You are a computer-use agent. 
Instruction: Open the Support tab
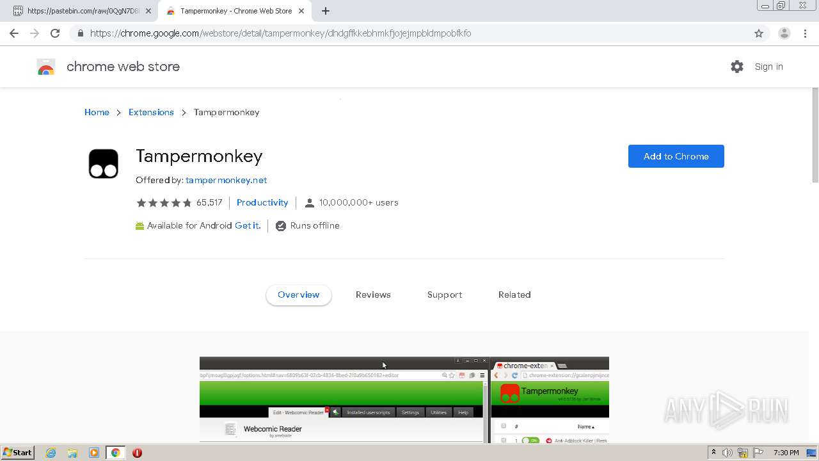pyautogui.click(x=445, y=295)
